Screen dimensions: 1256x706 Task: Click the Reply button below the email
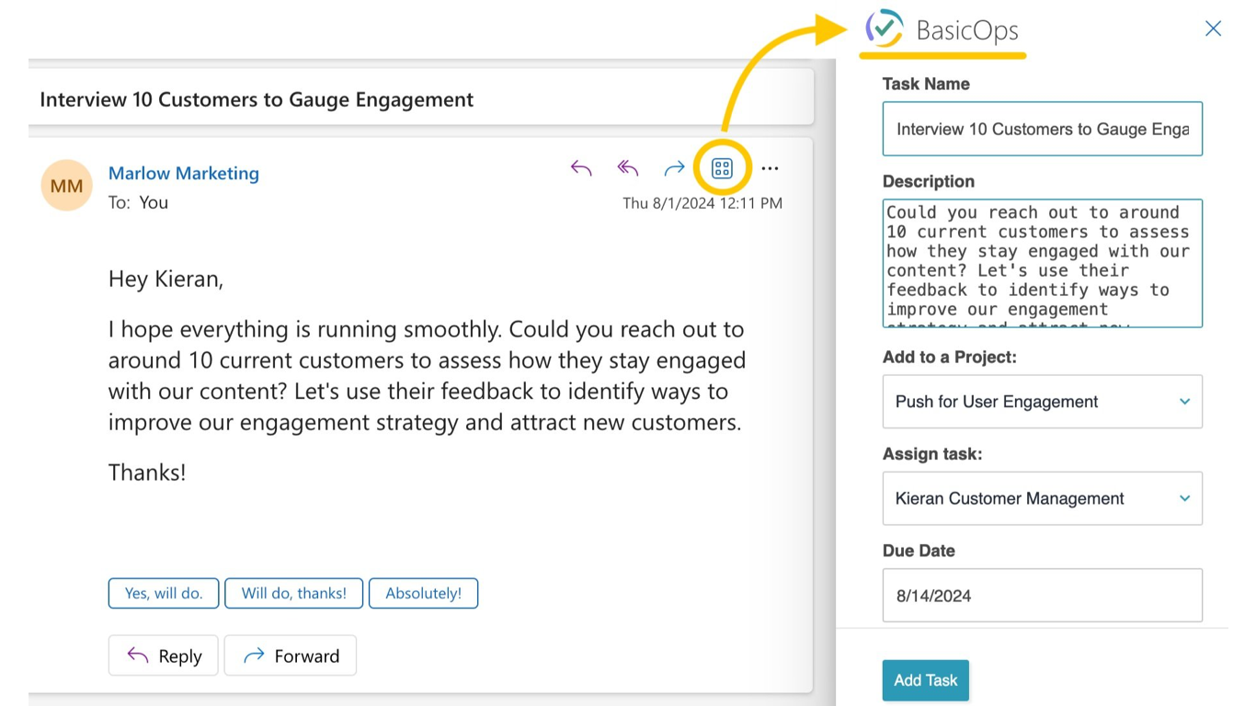pyautogui.click(x=164, y=656)
